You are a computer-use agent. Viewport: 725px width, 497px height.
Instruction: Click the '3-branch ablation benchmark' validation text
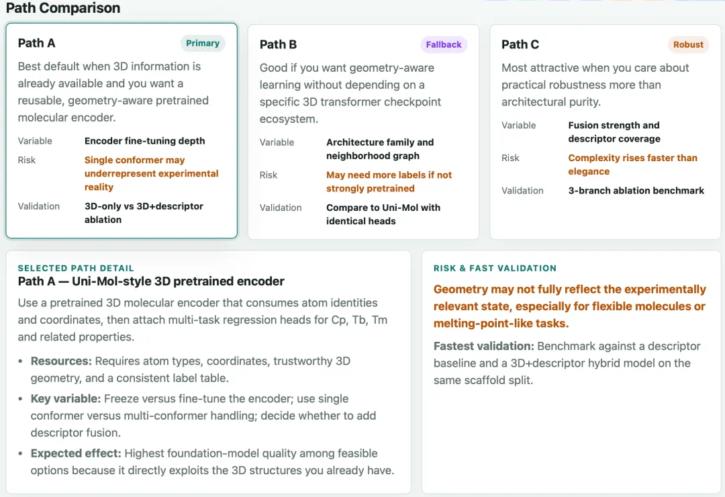click(636, 190)
